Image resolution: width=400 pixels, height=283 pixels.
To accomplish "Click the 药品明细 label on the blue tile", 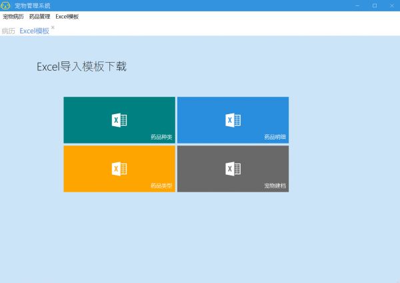I will (x=275, y=137).
